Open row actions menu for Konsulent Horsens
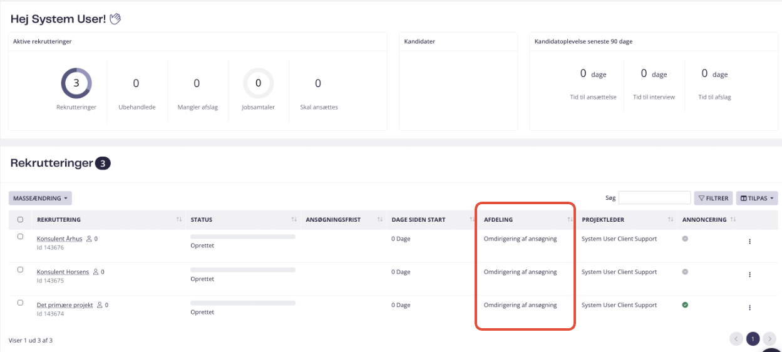The image size is (782, 352). tap(749, 275)
